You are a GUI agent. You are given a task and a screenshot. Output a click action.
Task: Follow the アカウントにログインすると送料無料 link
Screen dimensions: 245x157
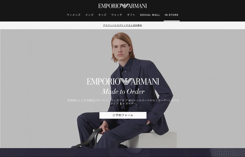point(123,25)
